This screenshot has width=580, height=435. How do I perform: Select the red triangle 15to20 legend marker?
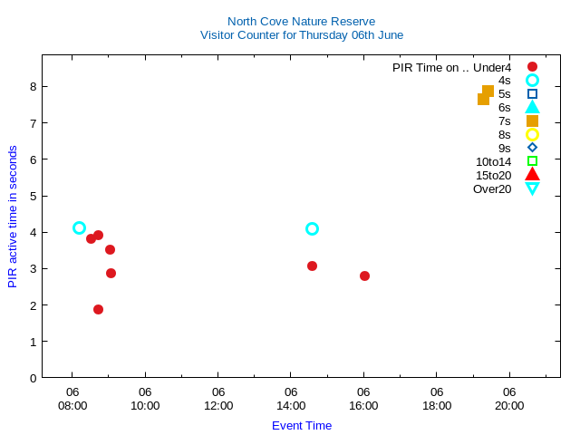pos(532,175)
